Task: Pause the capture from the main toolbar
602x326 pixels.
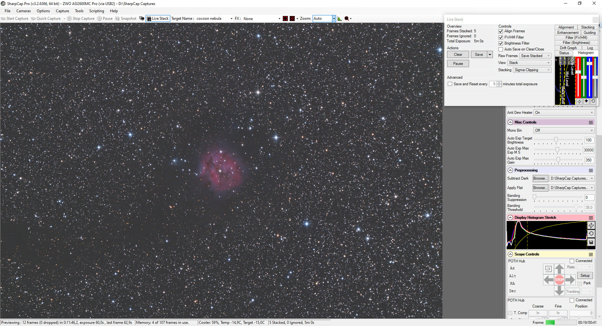Action: pos(105,18)
